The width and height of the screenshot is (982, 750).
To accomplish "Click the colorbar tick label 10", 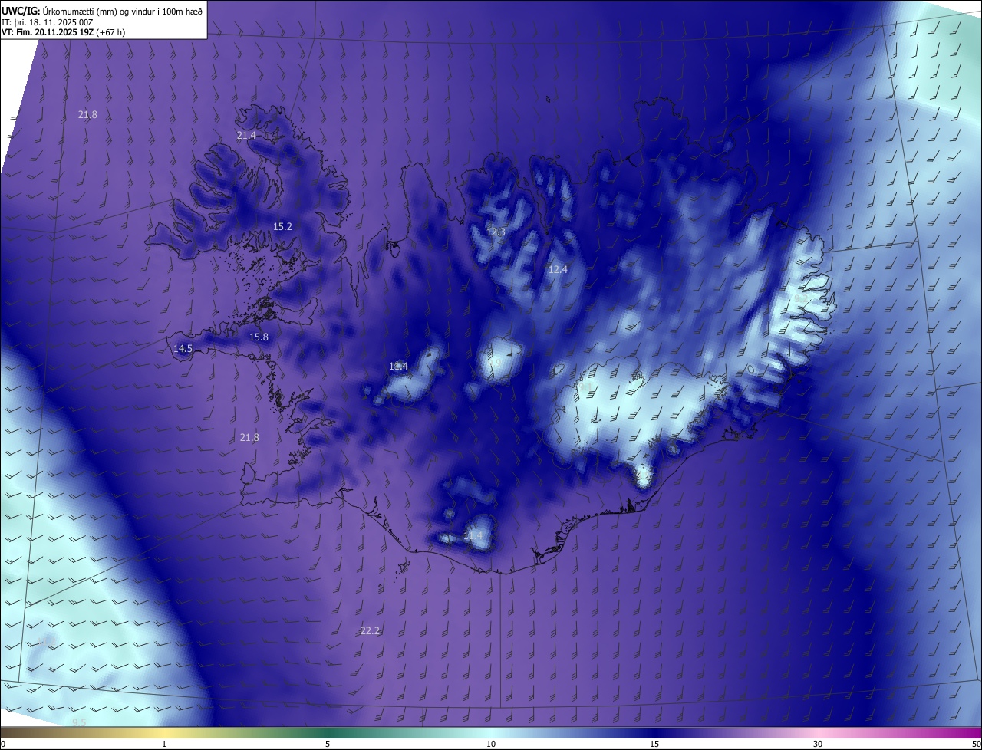I will (491, 744).
